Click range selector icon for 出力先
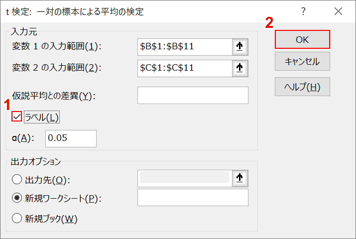The image size is (356, 239). click(x=240, y=178)
